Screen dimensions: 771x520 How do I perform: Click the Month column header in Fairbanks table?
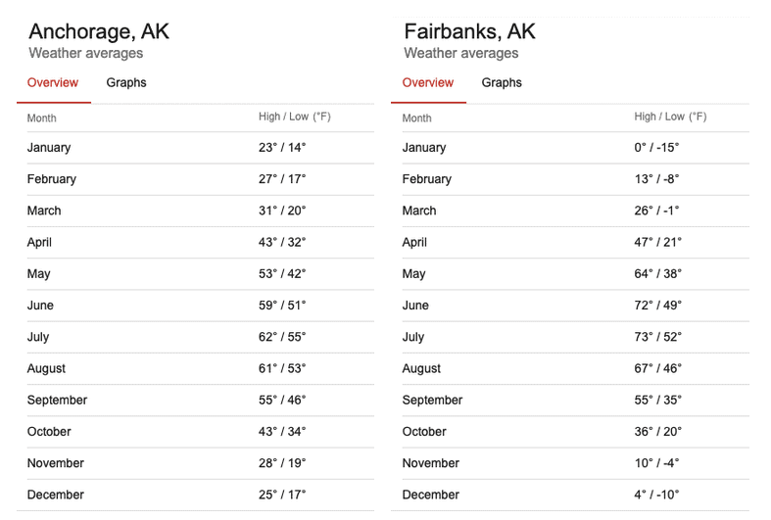click(416, 118)
